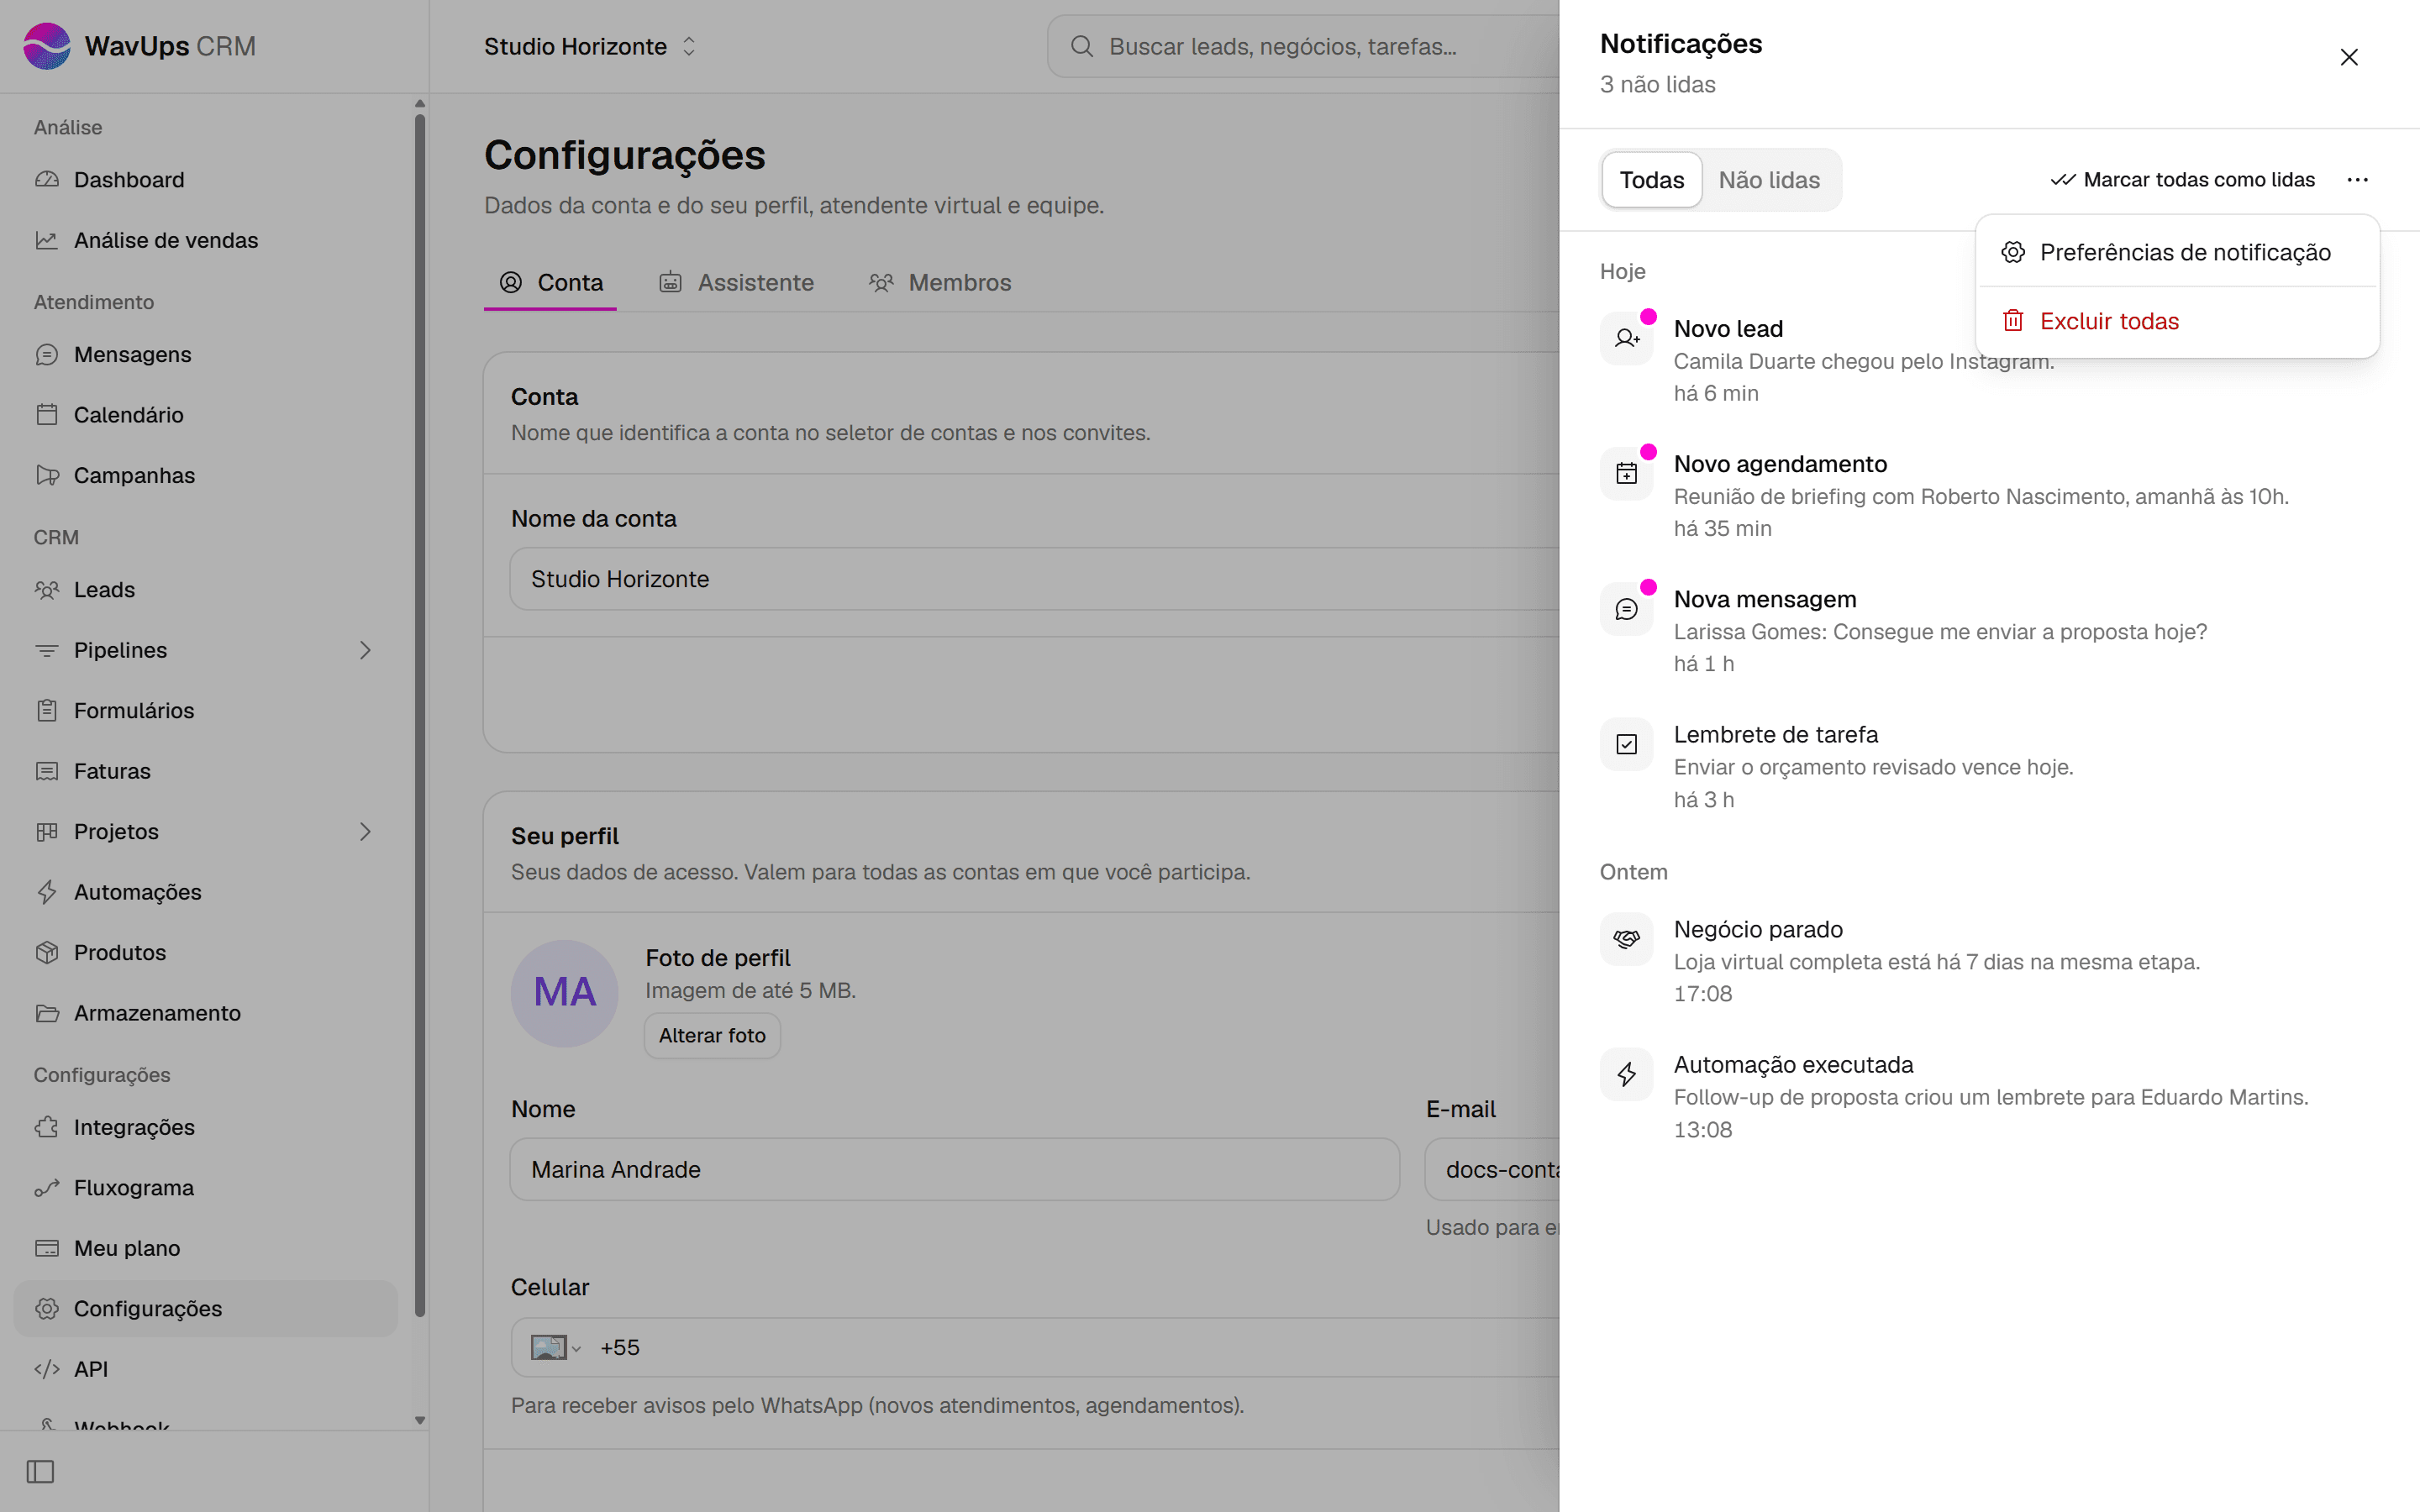Open Integrações in the sidebar
The width and height of the screenshot is (2420, 1512).
click(205, 1127)
